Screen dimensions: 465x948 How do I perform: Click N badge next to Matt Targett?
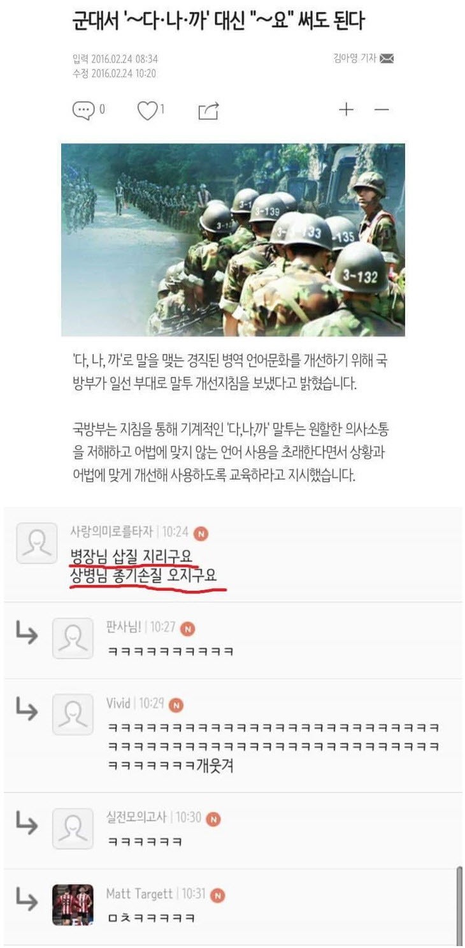(218, 895)
